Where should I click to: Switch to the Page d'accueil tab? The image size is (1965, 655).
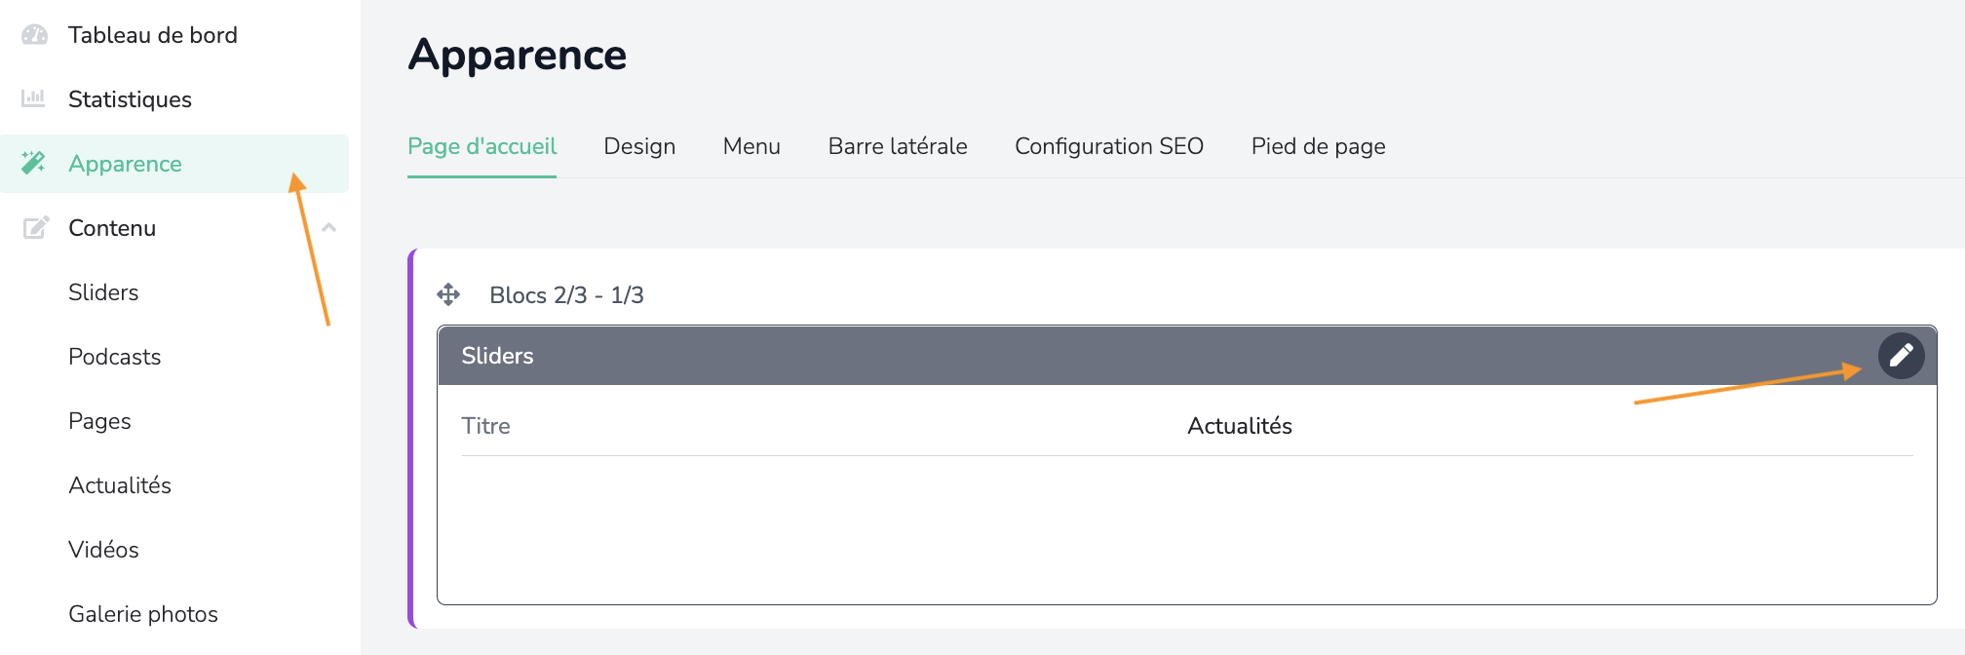tap(482, 146)
